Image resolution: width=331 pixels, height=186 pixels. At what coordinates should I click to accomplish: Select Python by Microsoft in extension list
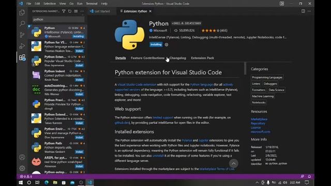[58, 32]
